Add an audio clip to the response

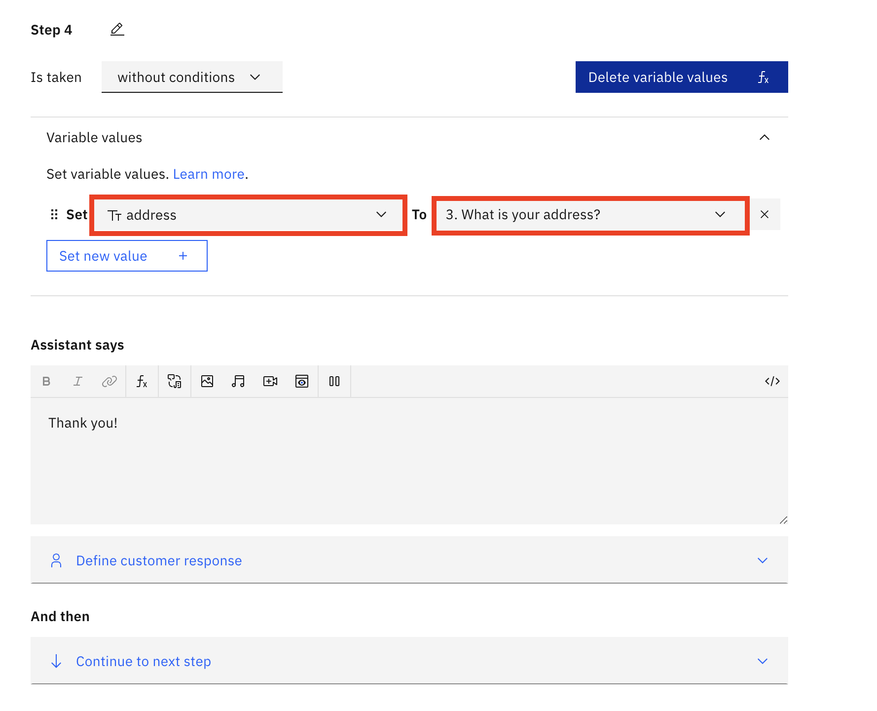coord(239,381)
